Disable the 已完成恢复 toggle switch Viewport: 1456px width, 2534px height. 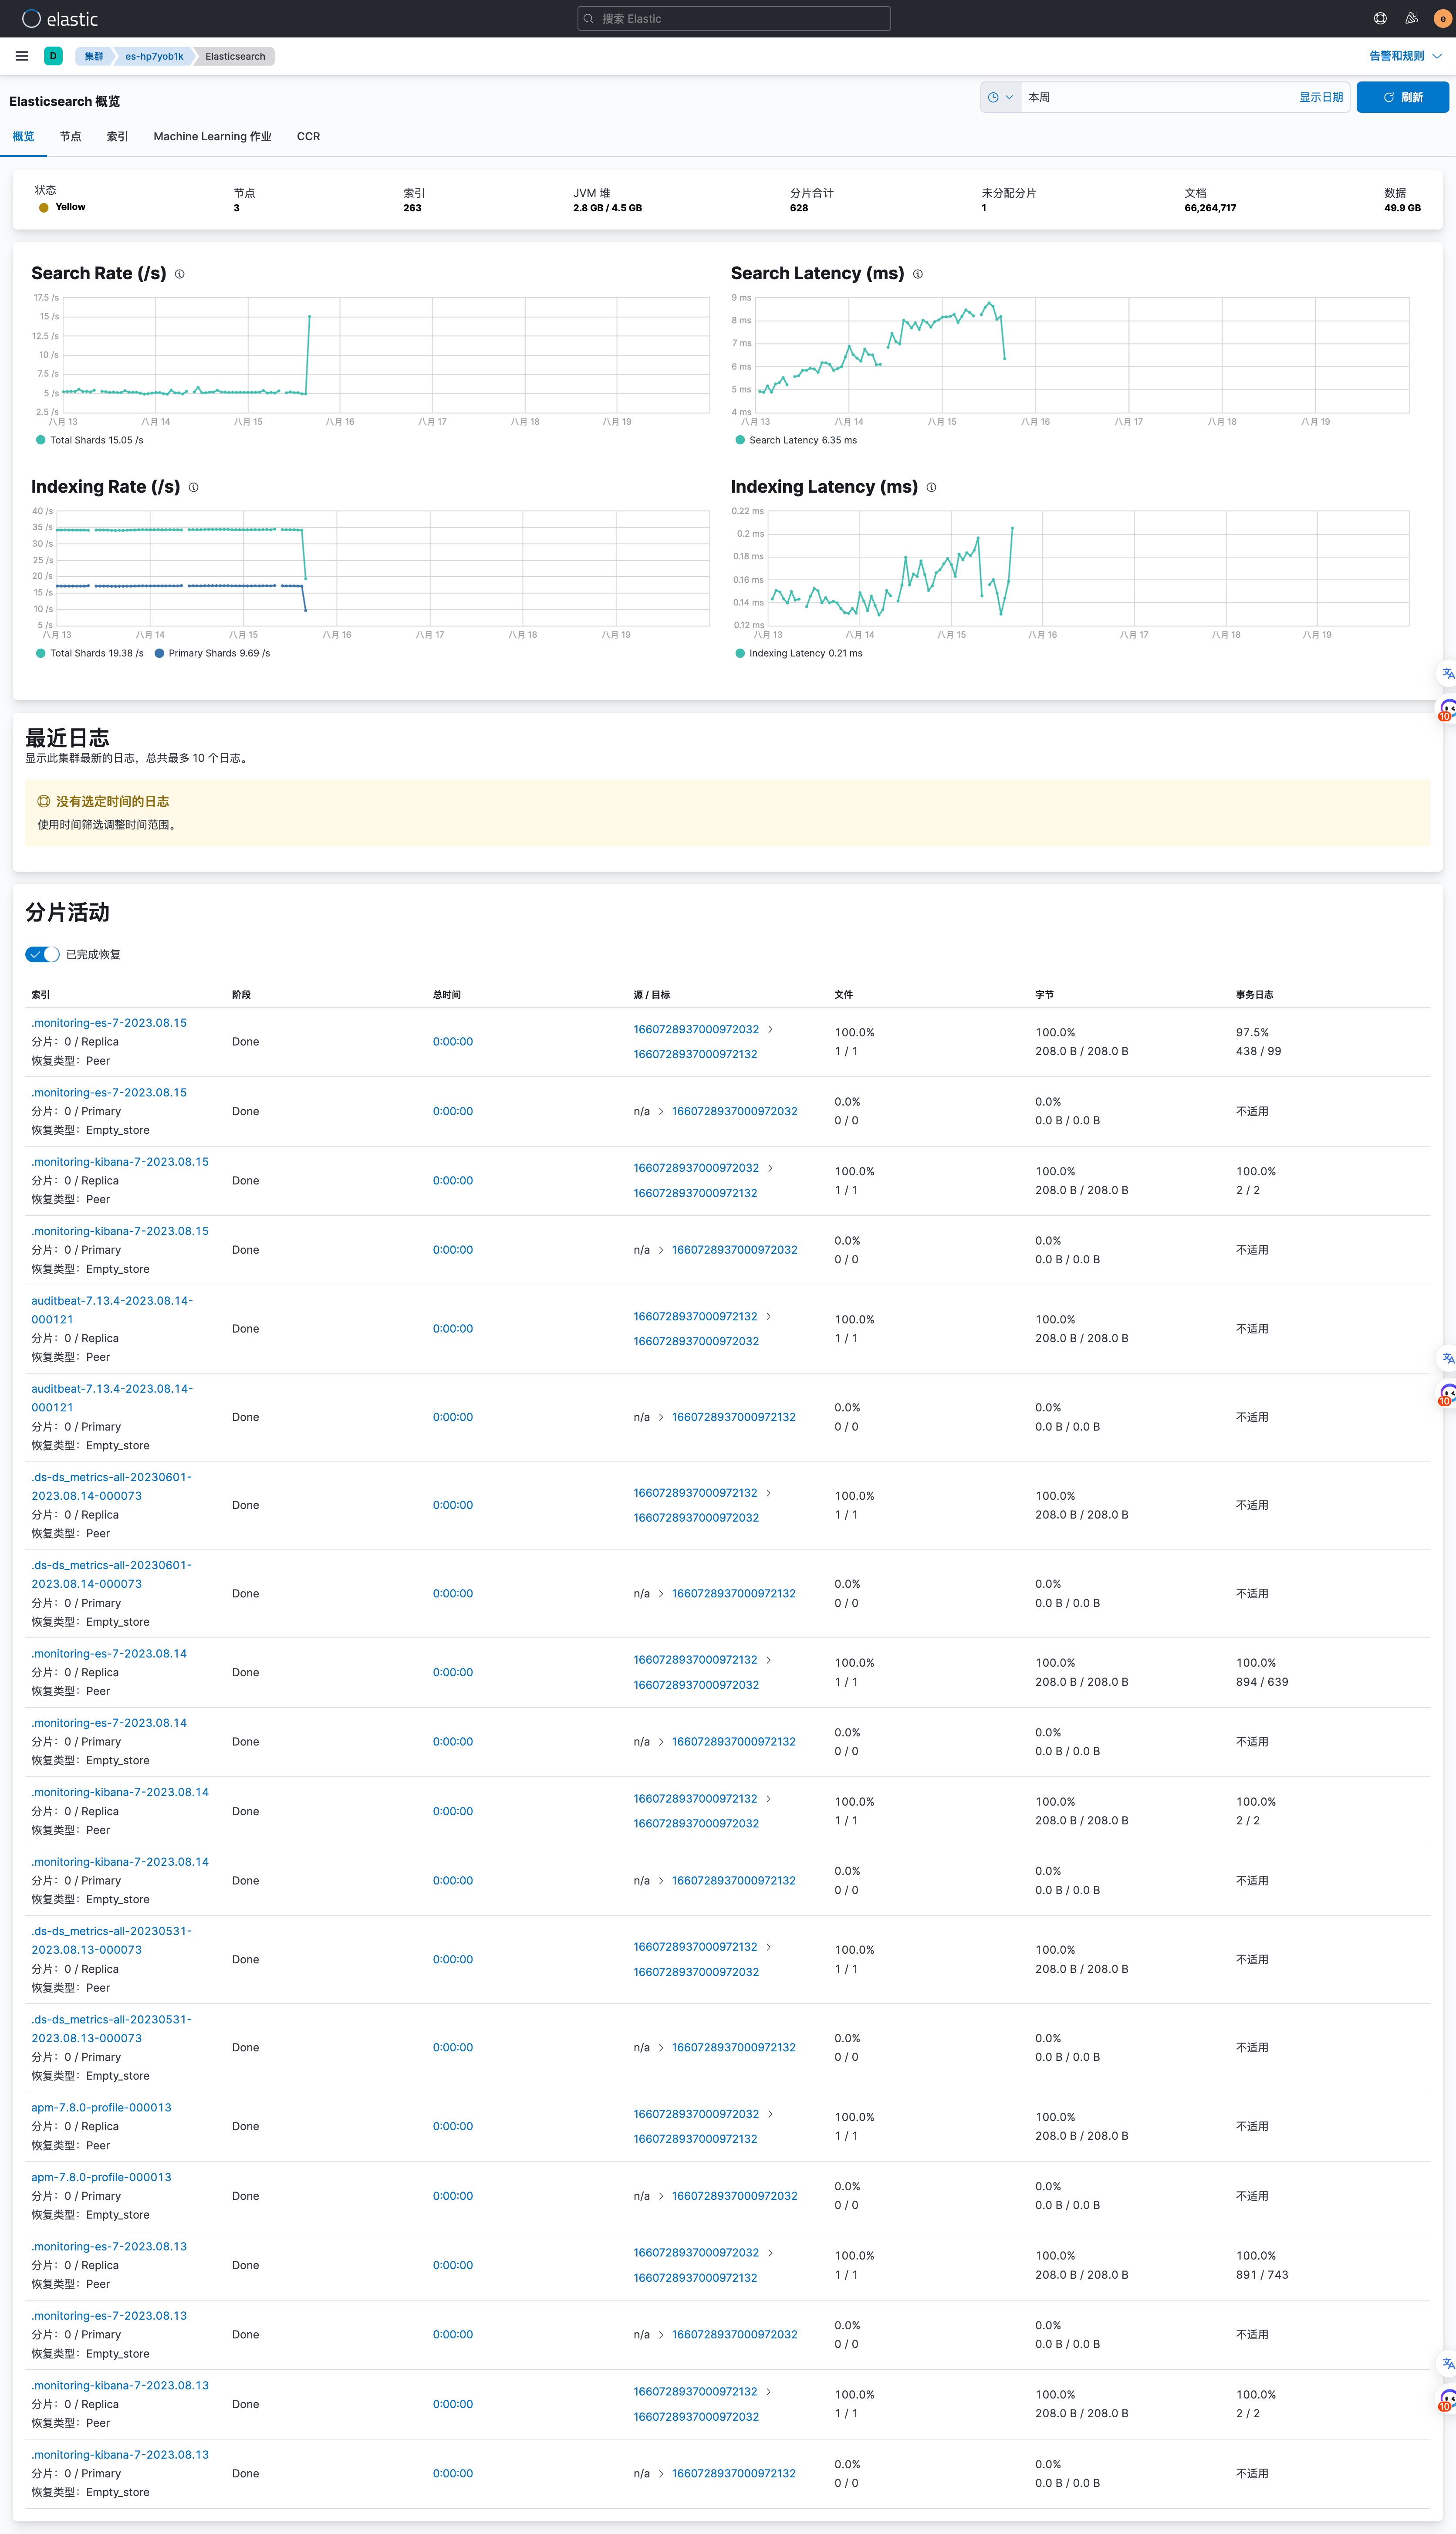[x=41, y=954]
